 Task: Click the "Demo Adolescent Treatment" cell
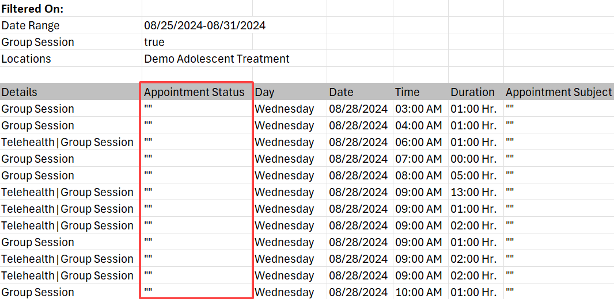217,59
